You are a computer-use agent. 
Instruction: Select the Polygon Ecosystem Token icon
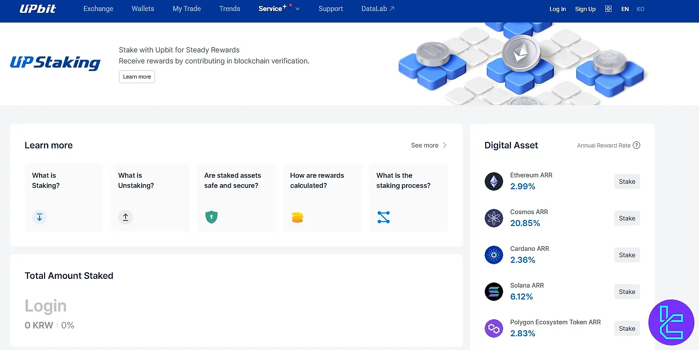point(493,328)
